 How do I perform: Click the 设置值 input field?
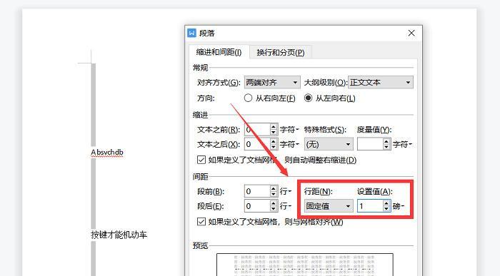tap(370, 206)
